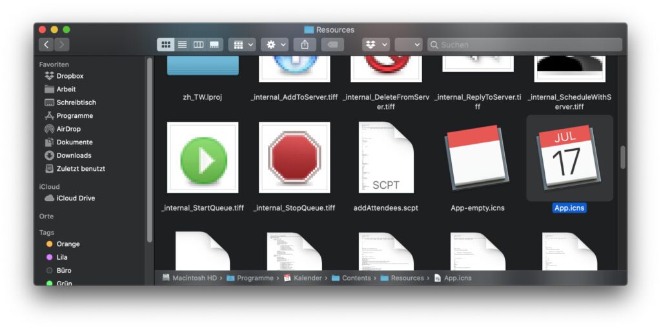Open iCloud Drive in the sidebar

(x=70, y=199)
